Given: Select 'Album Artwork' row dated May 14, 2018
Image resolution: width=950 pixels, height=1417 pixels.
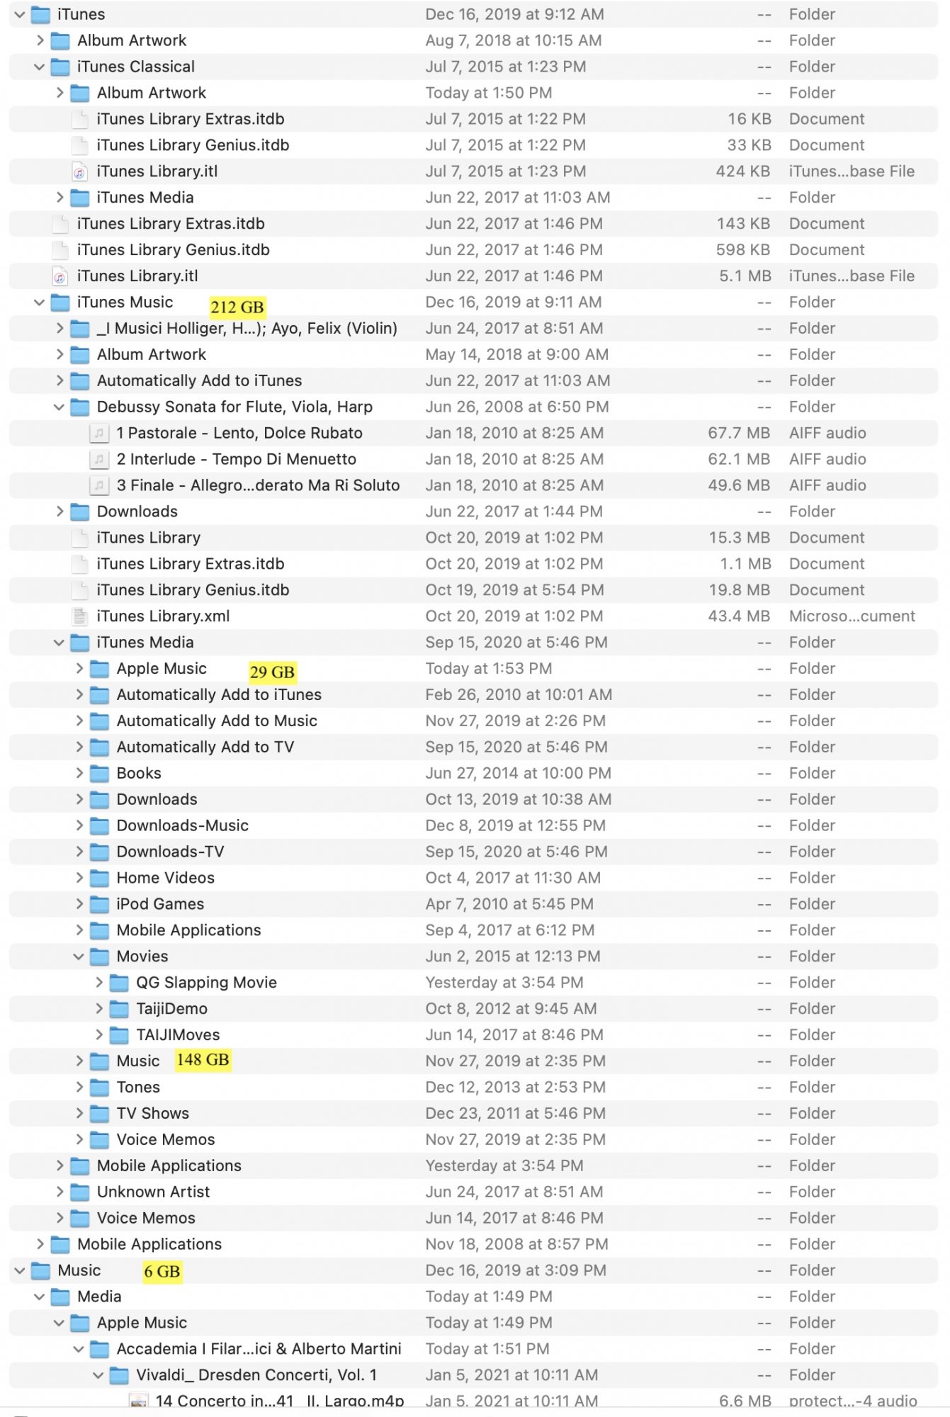Looking at the screenshot, I should pos(473,354).
